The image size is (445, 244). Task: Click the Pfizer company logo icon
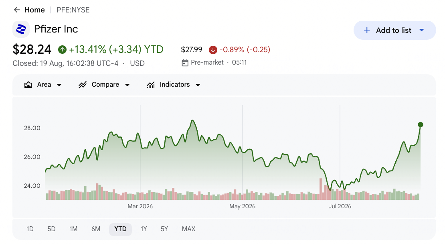[21, 29]
